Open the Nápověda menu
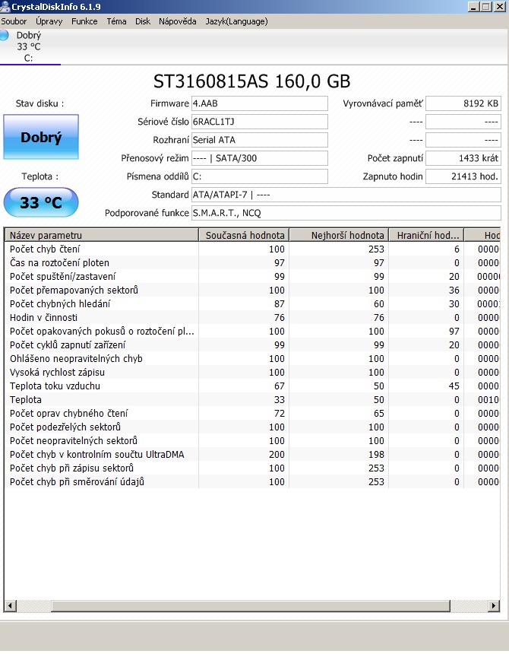509x654 pixels. coord(178,21)
